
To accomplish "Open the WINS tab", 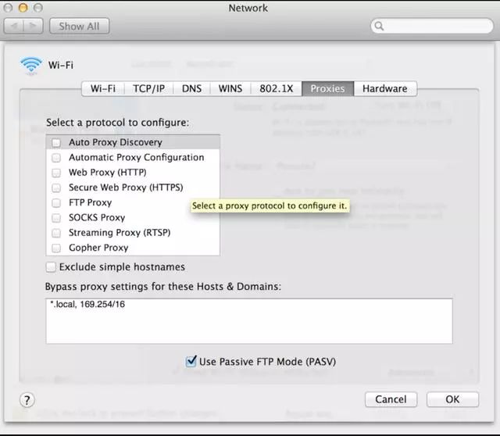I will point(230,88).
